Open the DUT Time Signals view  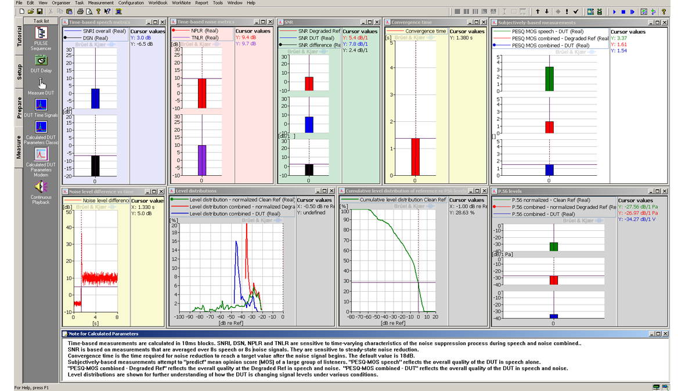pyautogui.click(x=41, y=104)
